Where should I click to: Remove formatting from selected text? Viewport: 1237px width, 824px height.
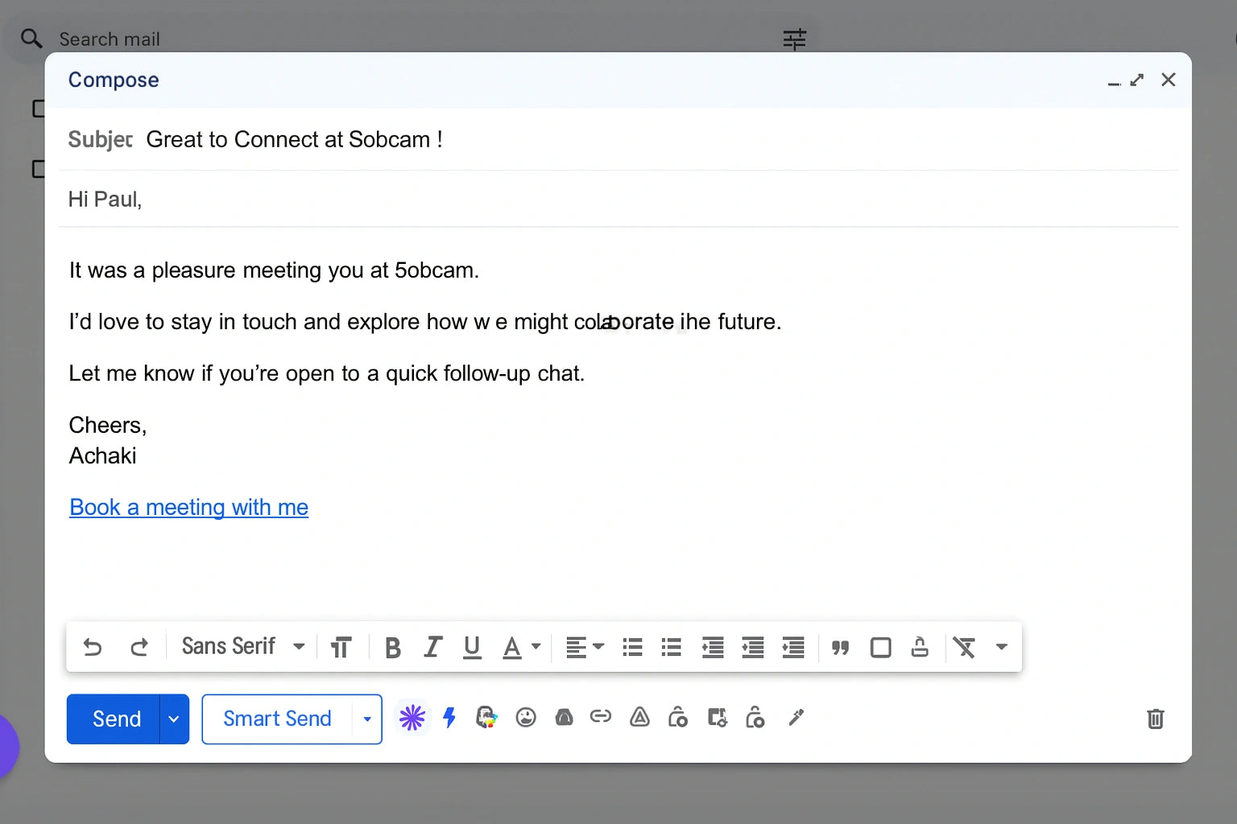coord(964,648)
